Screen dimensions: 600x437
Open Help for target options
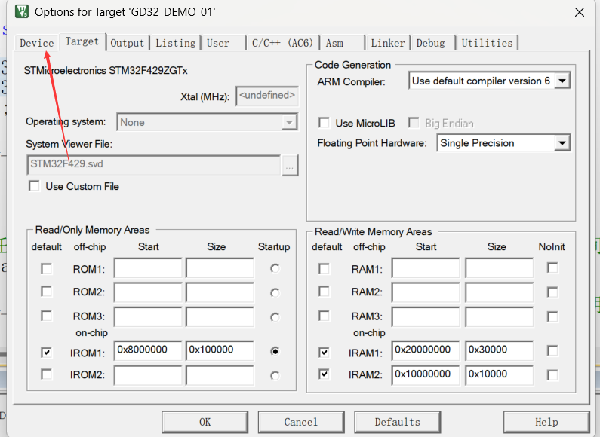(x=546, y=422)
